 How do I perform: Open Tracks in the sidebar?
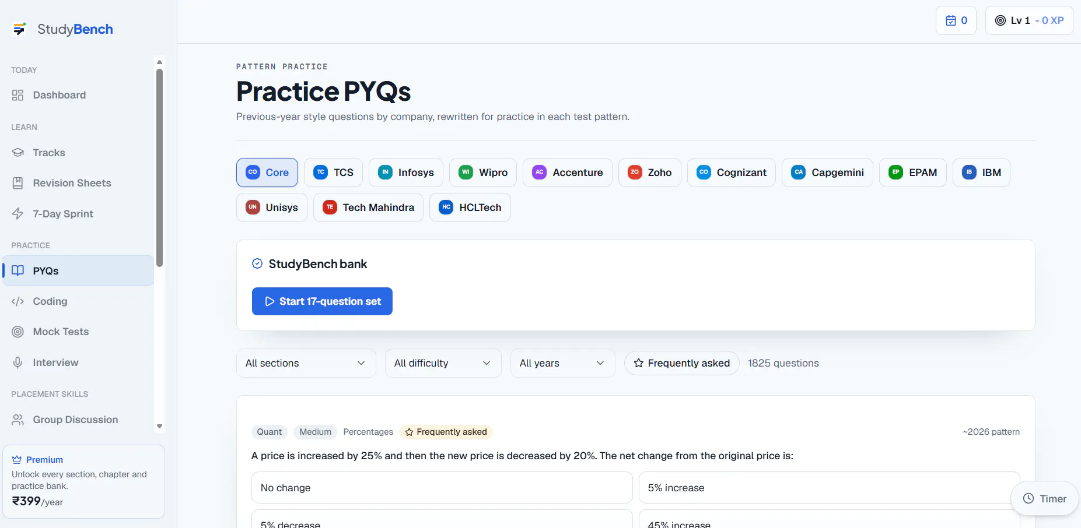pyautogui.click(x=78, y=153)
